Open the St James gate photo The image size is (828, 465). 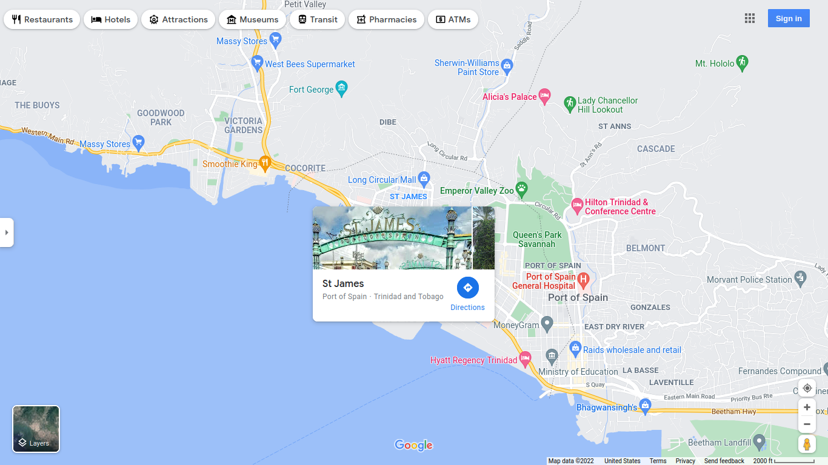392,238
